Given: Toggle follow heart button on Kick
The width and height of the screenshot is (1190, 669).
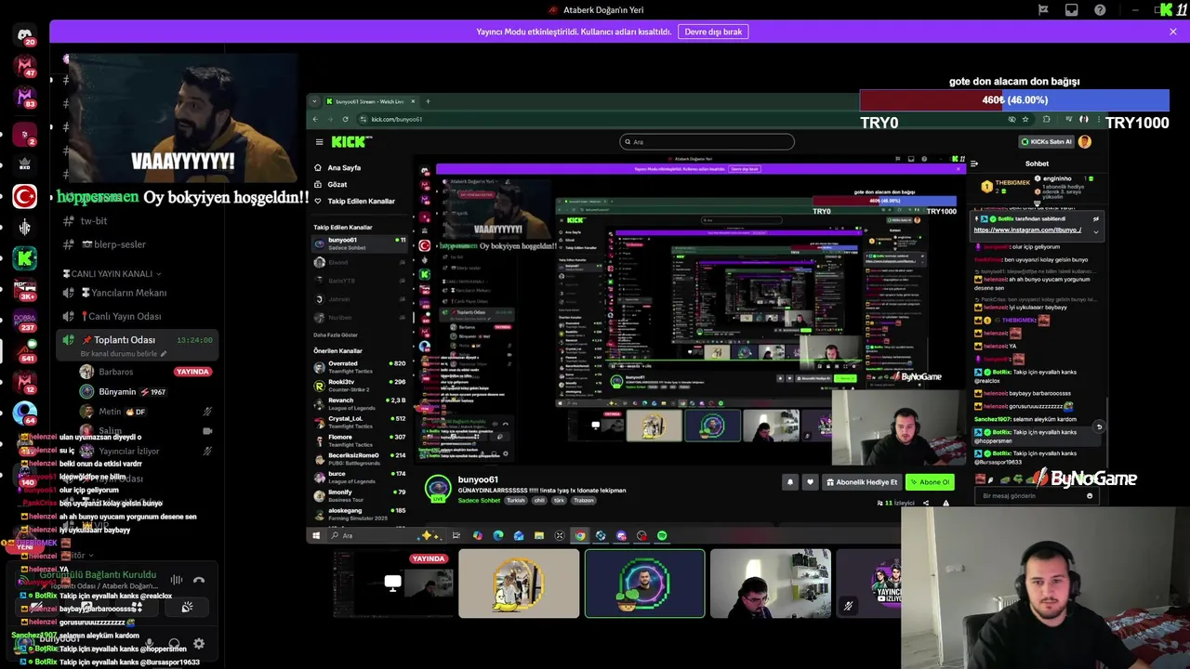Looking at the screenshot, I should (x=810, y=482).
